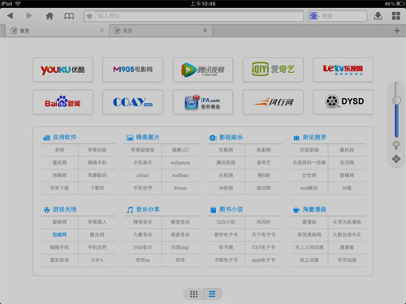Click the 应用软件 category icon

(46, 138)
